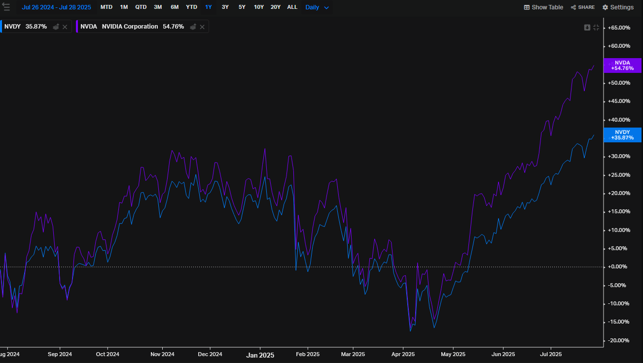The height and width of the screenshot is (363, 643).
Task: Open the Daily interval dropdown
Action: tap(317, 7)
